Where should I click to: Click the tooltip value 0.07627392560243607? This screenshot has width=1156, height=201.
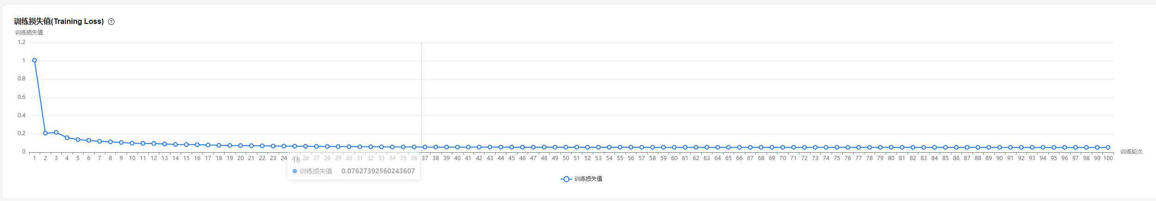point(378,171)
